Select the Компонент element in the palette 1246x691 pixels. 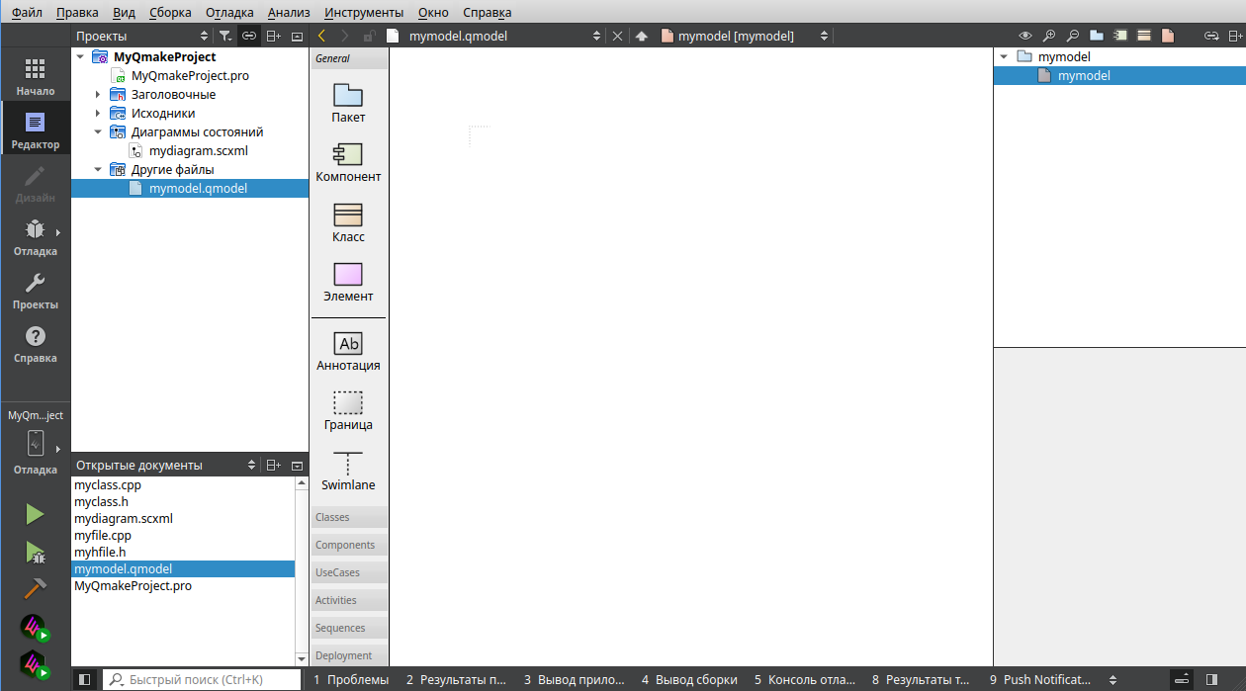click(x=348, y=162)
